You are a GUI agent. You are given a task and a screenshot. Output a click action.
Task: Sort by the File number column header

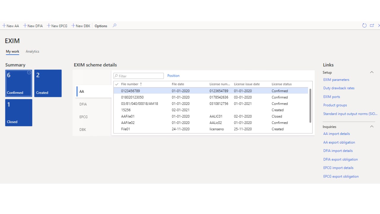click(130, 84)
